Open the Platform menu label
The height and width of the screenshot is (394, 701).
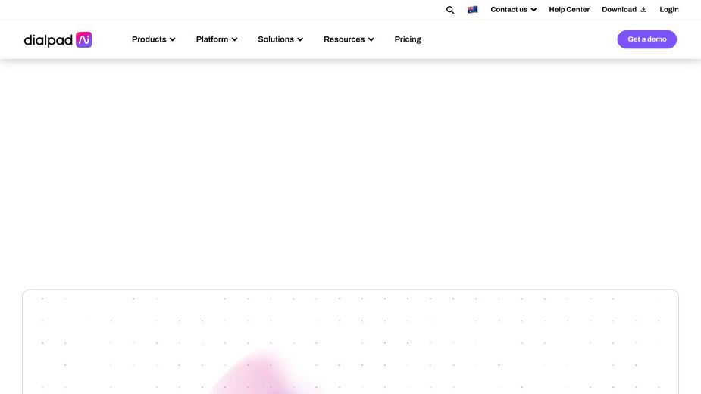coord(211,39)
